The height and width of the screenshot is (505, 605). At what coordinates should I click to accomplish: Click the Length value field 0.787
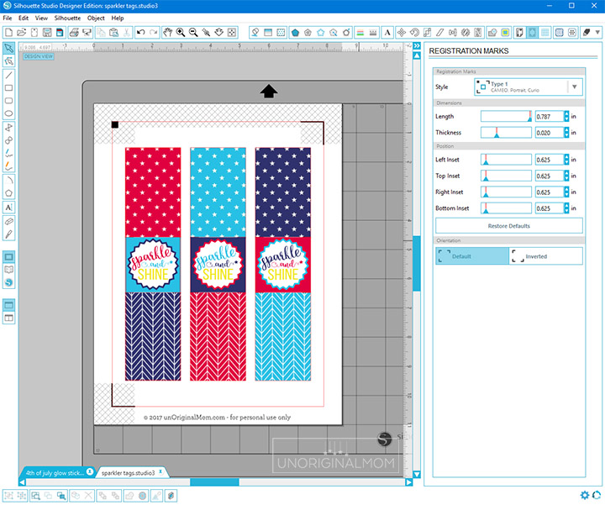click(x=550, y=116)
